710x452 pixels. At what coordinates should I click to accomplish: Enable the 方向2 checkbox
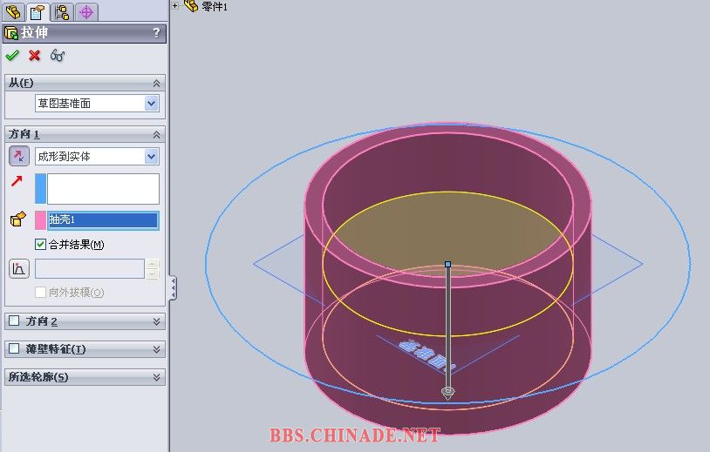pos(14,320)
